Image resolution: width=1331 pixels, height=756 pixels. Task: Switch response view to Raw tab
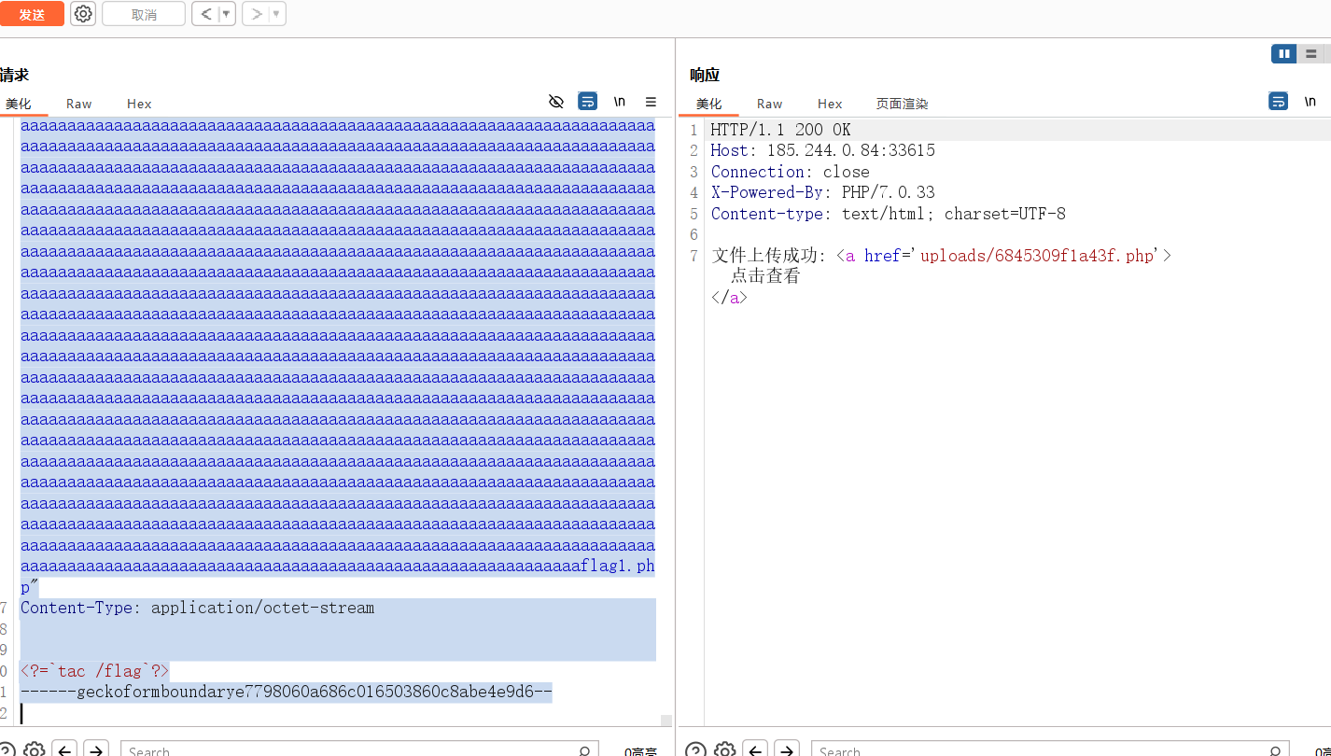tap(770, 104)
